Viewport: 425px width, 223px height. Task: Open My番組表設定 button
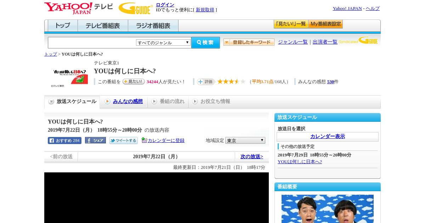click(325, 24)
